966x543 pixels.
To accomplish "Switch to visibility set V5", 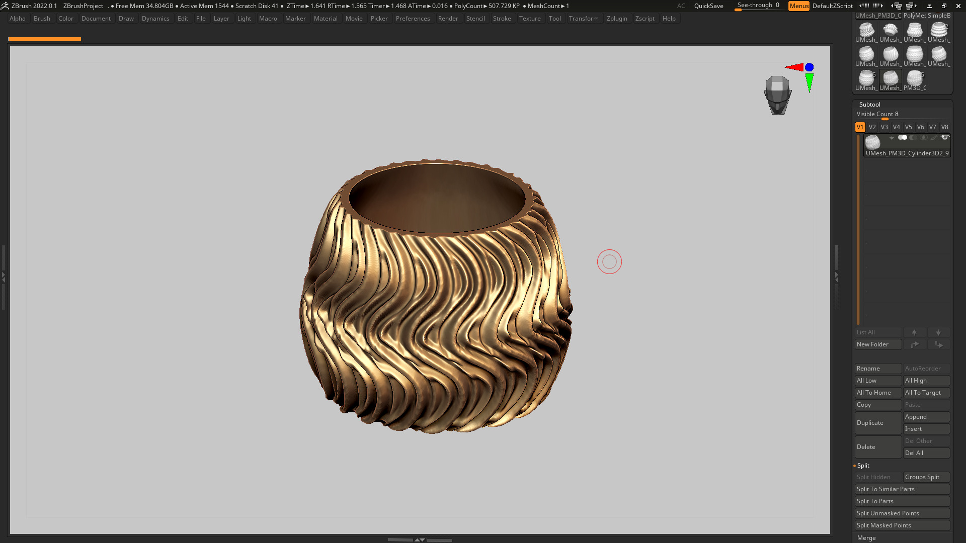I will [x=908, y=127].
